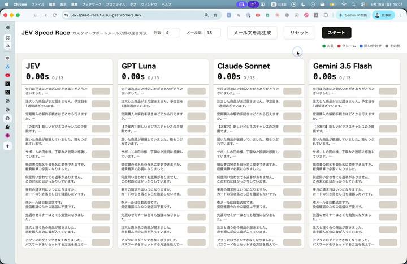
Task: Select the YouTube tab in sidebar
Action: (7, 75)
